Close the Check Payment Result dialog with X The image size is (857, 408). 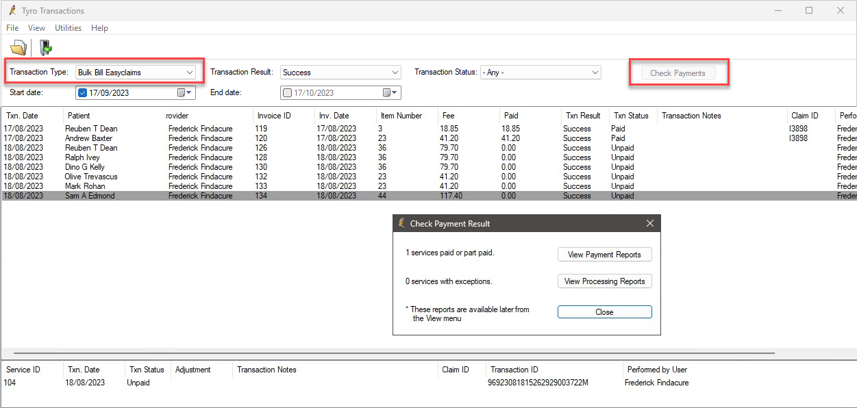pos(650,223)
